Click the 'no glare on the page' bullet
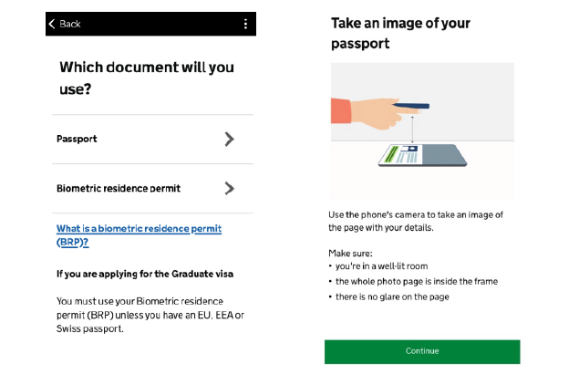Screen dimensions: 579x385 (x=392, y=297)
